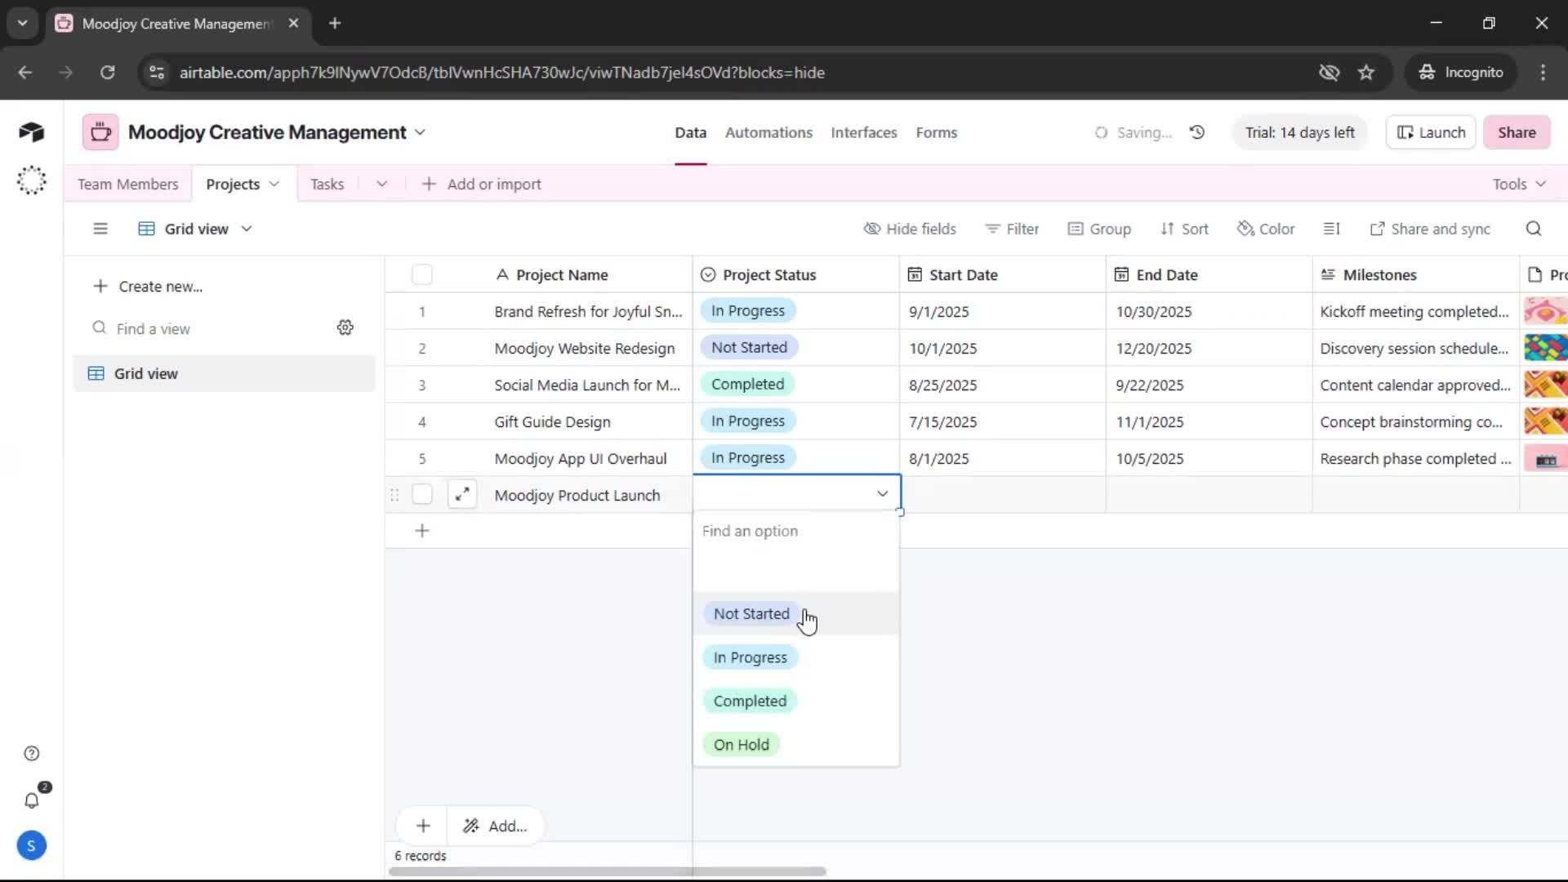Expand the Tools dropdown
The width and height of the screenshot is (1568, 882).
tap(1519, 184)
